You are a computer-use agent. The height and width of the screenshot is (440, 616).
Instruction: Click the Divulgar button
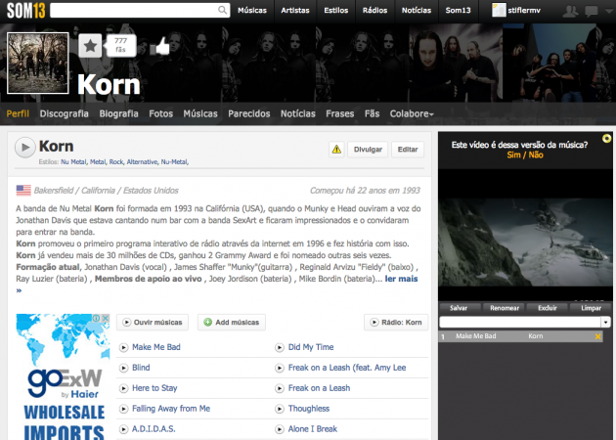pyautogui.click(x=368, y=150)
